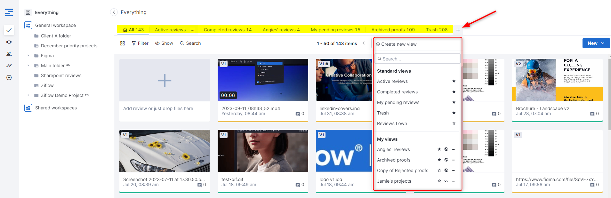The height and width of the screenshot is (198, 611).
Task: Switch to the Active reviews tab
Action: pos(170,30)
